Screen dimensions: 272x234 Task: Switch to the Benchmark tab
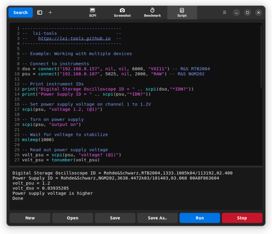(x=152, y=13)
